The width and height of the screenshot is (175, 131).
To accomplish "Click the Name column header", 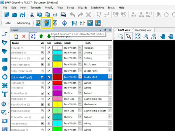I will 25,43.
